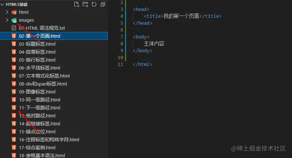Click the closing </html> tag
Image resolution: width=292 pixels, height=158 pixels.
point(143,64)
